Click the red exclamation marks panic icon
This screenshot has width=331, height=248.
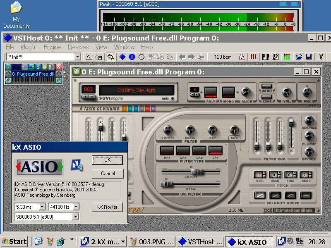pyautogui.click(x=253, y=57)
